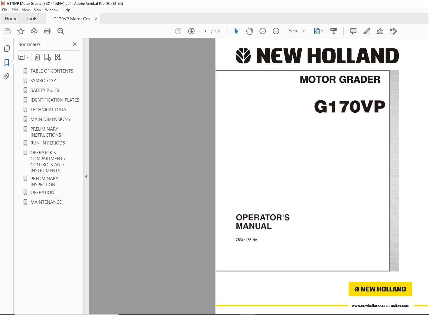
Task: Add document to starred favorites
Action: click(x=21, y=31)
